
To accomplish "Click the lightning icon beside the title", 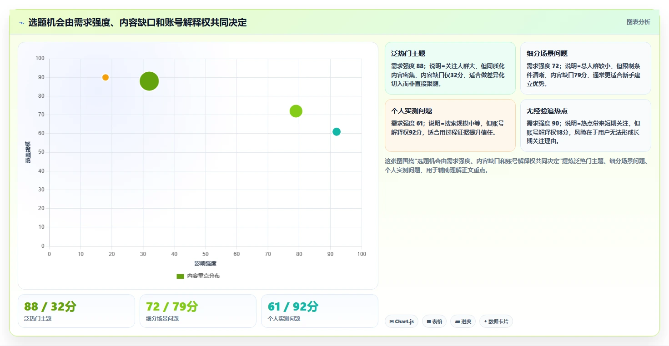I will coord(21,23).
